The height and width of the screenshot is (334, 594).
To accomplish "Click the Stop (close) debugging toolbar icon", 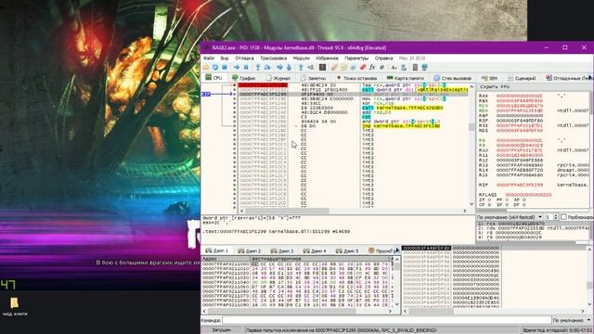I will (225, 68).
